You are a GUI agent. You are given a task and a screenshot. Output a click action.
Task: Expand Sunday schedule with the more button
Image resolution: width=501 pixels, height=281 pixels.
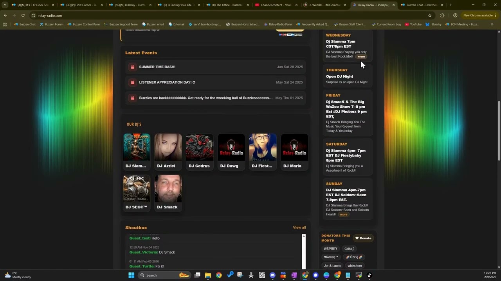344,214
